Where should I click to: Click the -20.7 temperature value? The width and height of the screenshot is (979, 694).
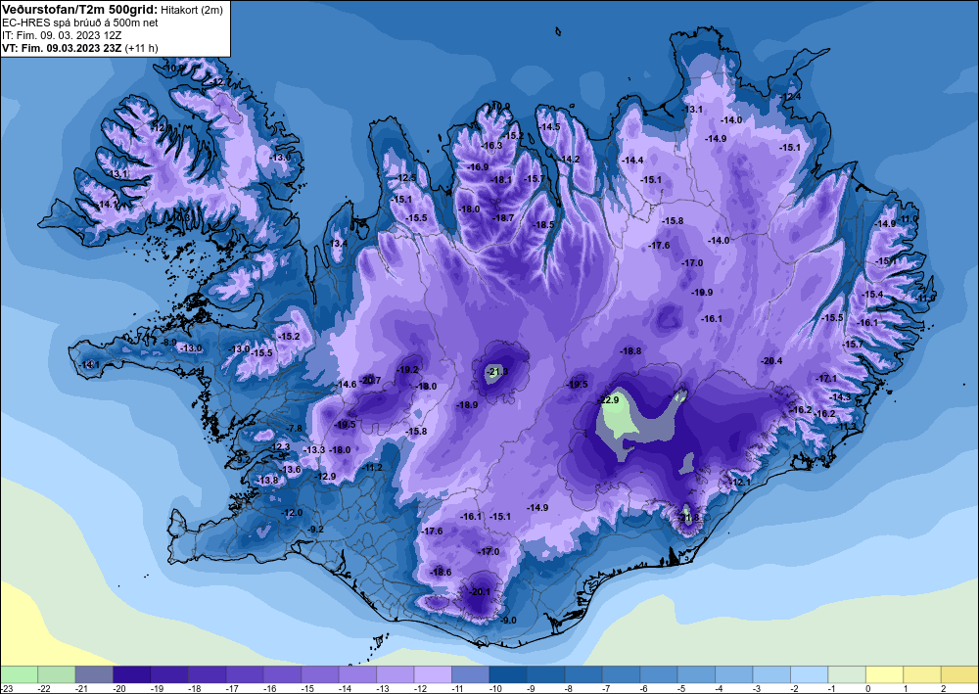[x=370, y=380]
